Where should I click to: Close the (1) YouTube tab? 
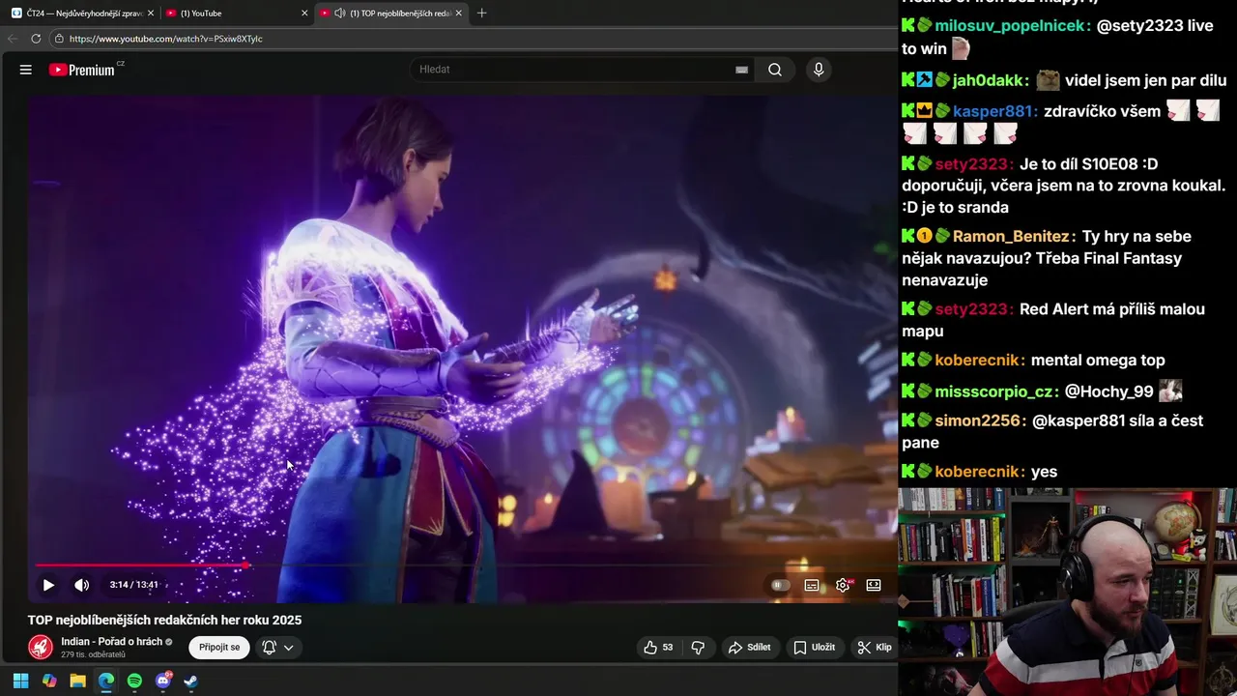(304, 14)
